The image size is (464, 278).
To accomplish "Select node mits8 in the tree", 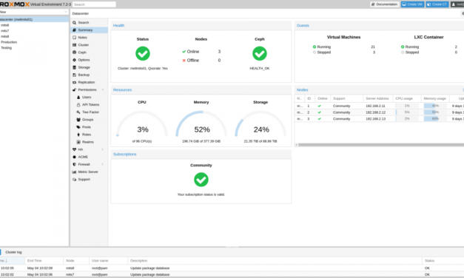I will tap(34, 36).
